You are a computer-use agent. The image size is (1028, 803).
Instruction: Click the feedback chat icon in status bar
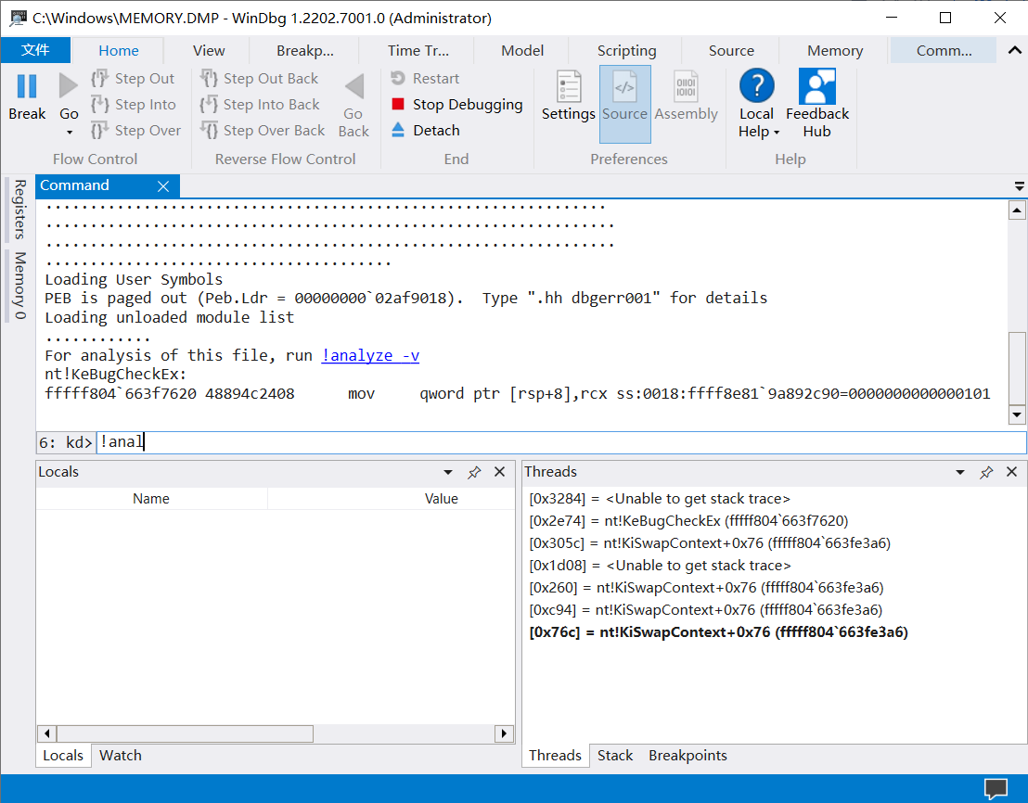tap(996, 788)
